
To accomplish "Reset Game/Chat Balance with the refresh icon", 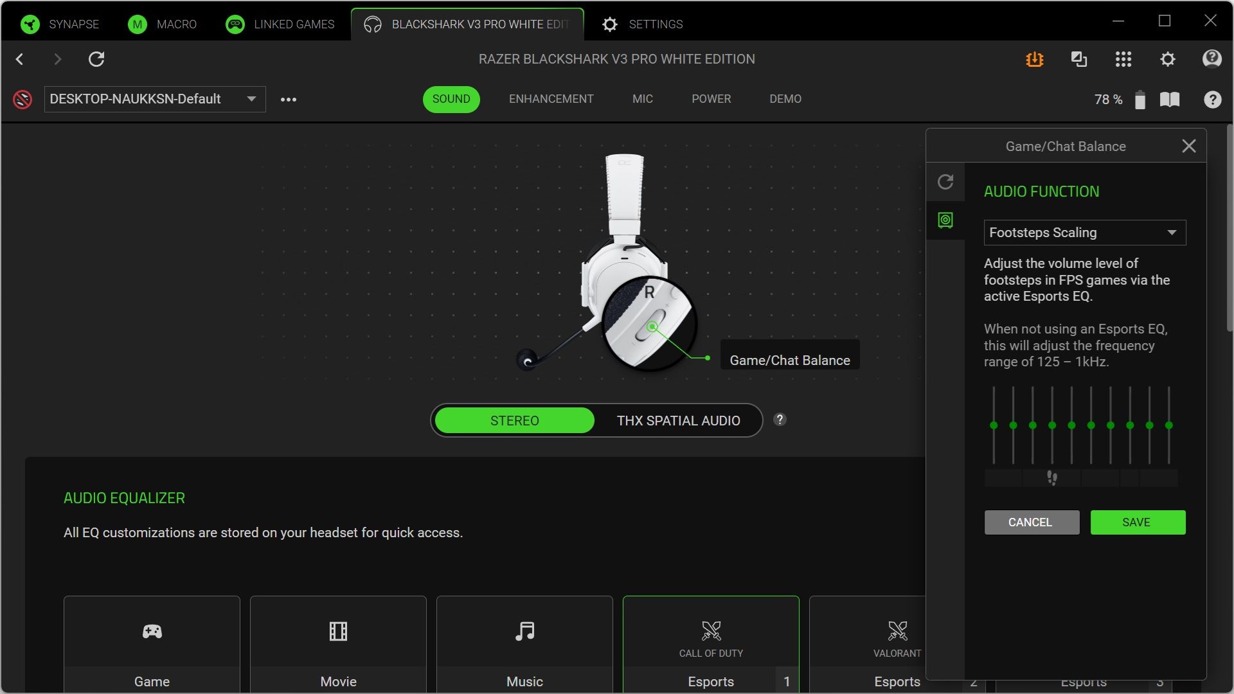I will [x=945, y=182].
